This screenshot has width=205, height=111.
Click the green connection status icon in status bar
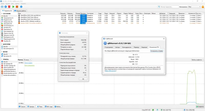[x=153, y=110]
